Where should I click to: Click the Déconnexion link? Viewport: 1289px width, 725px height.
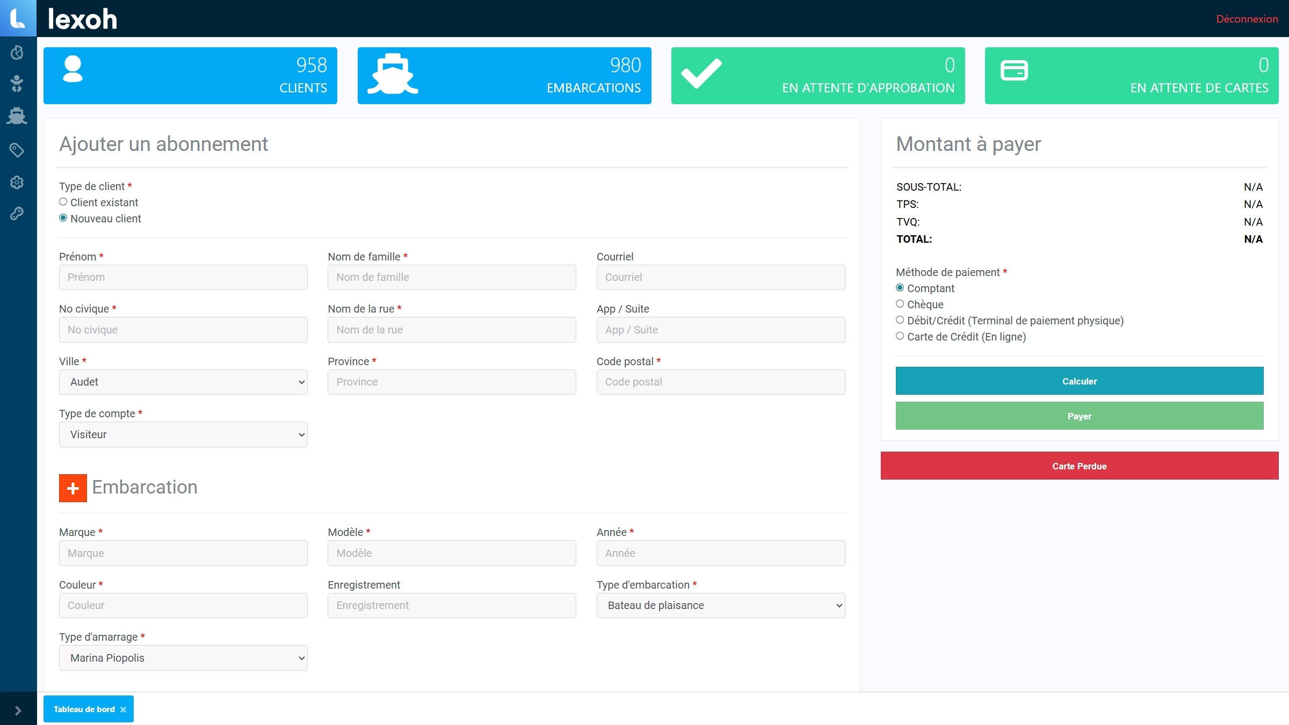1247,19
